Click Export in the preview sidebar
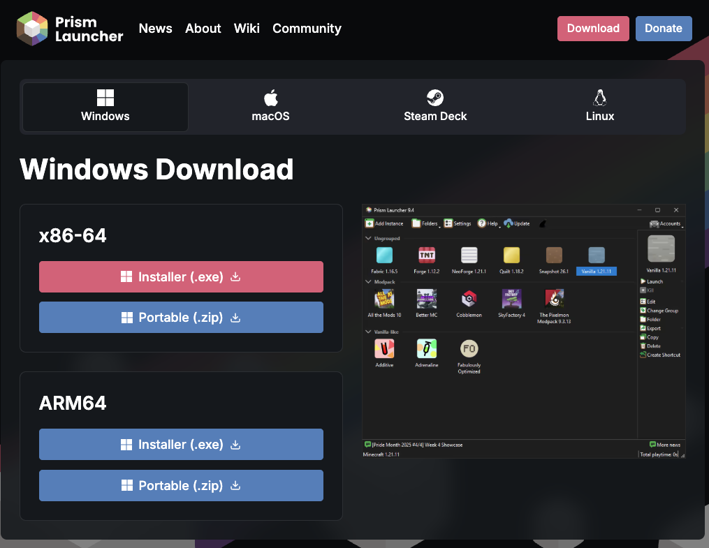 [650, 328]
